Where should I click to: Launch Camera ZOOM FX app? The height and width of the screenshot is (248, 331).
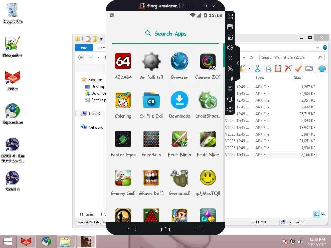point(208,61)
